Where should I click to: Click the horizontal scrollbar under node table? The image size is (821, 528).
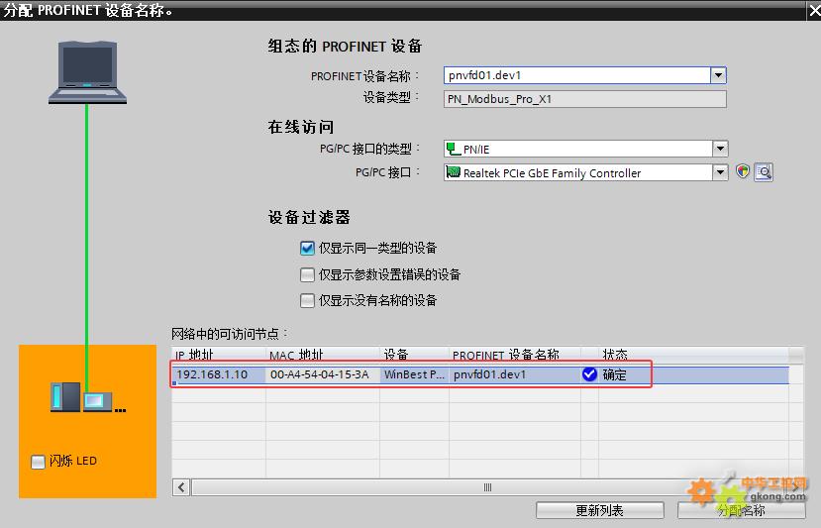487,487
